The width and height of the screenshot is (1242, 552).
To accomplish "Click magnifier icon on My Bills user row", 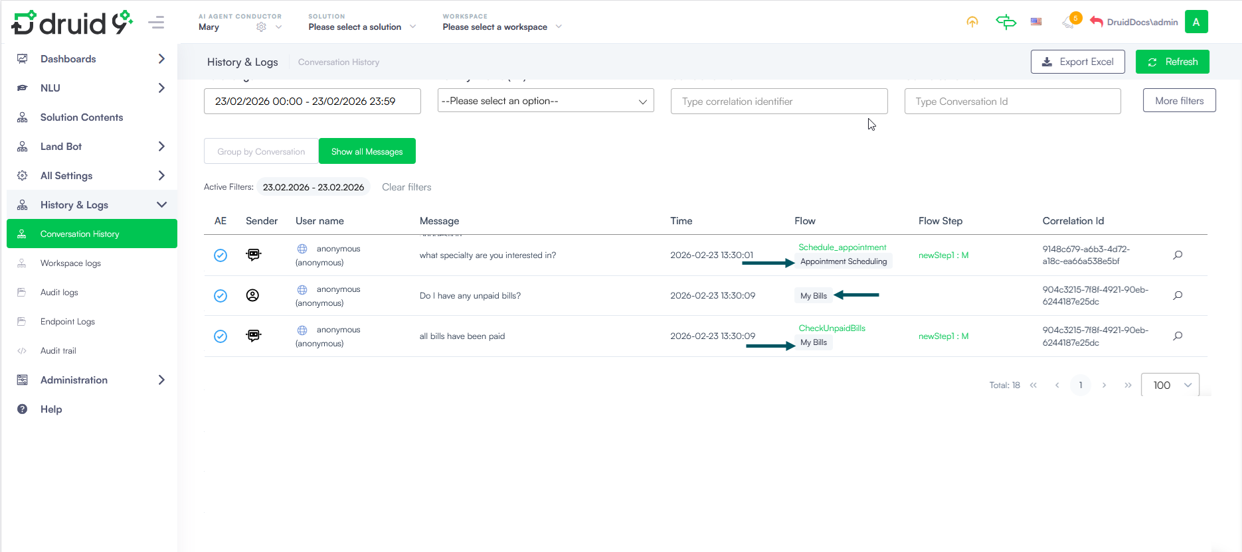I will pos(1178,295).
